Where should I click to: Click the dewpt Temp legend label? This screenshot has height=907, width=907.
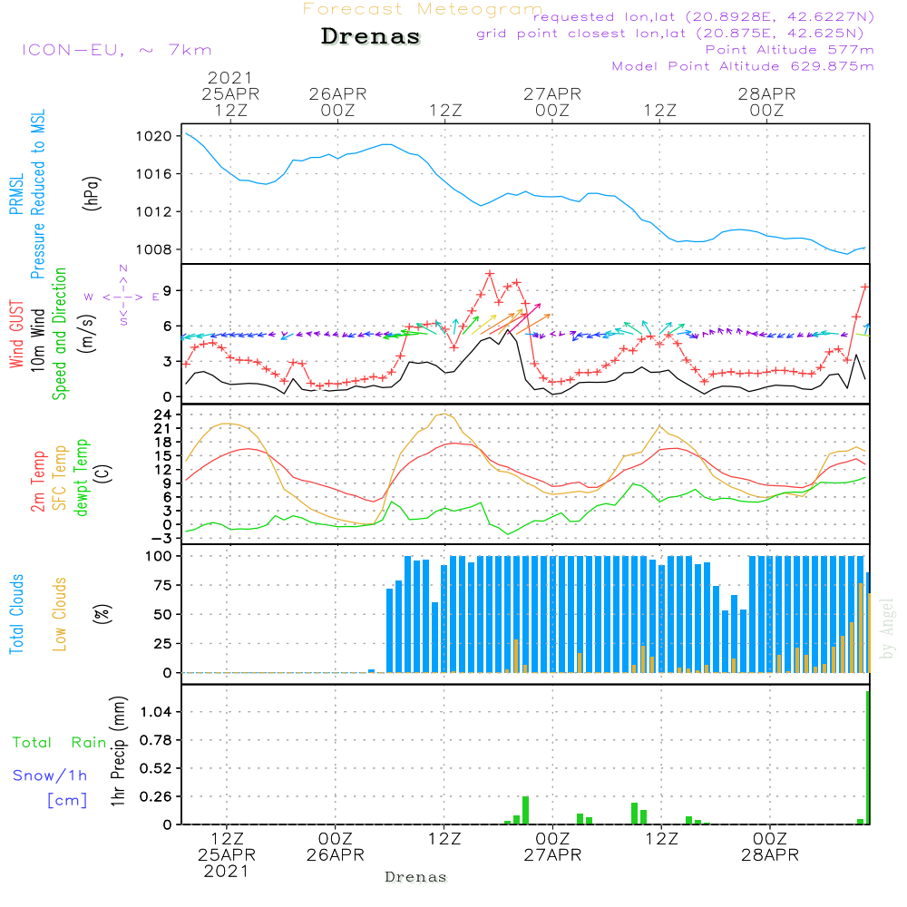82,478
